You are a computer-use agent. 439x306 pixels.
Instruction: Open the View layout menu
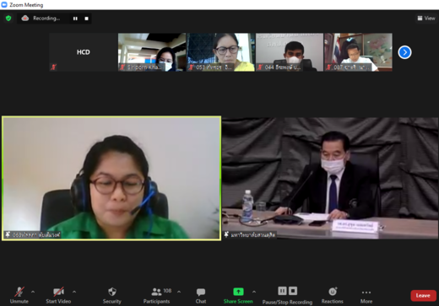pos(426,19)
